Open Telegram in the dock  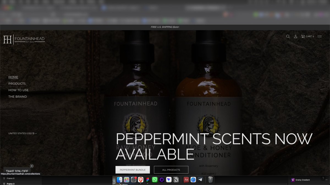pyautogui.click(x=200, y=180)
